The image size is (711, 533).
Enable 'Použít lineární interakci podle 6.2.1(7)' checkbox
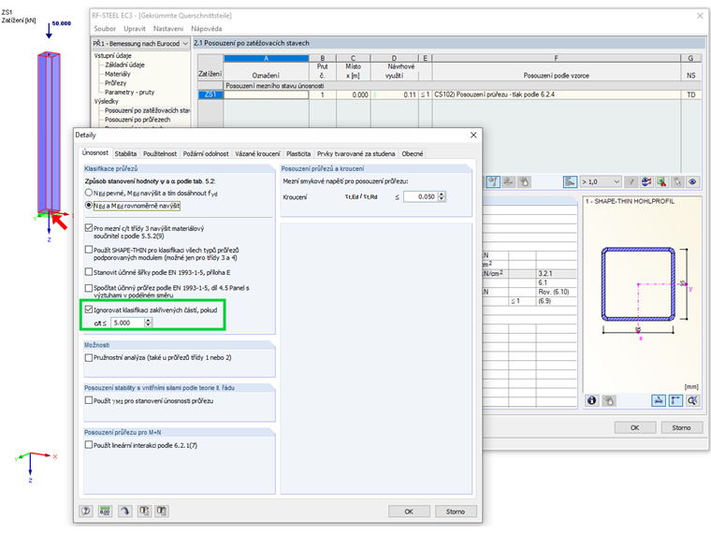(x=89, y=444)
